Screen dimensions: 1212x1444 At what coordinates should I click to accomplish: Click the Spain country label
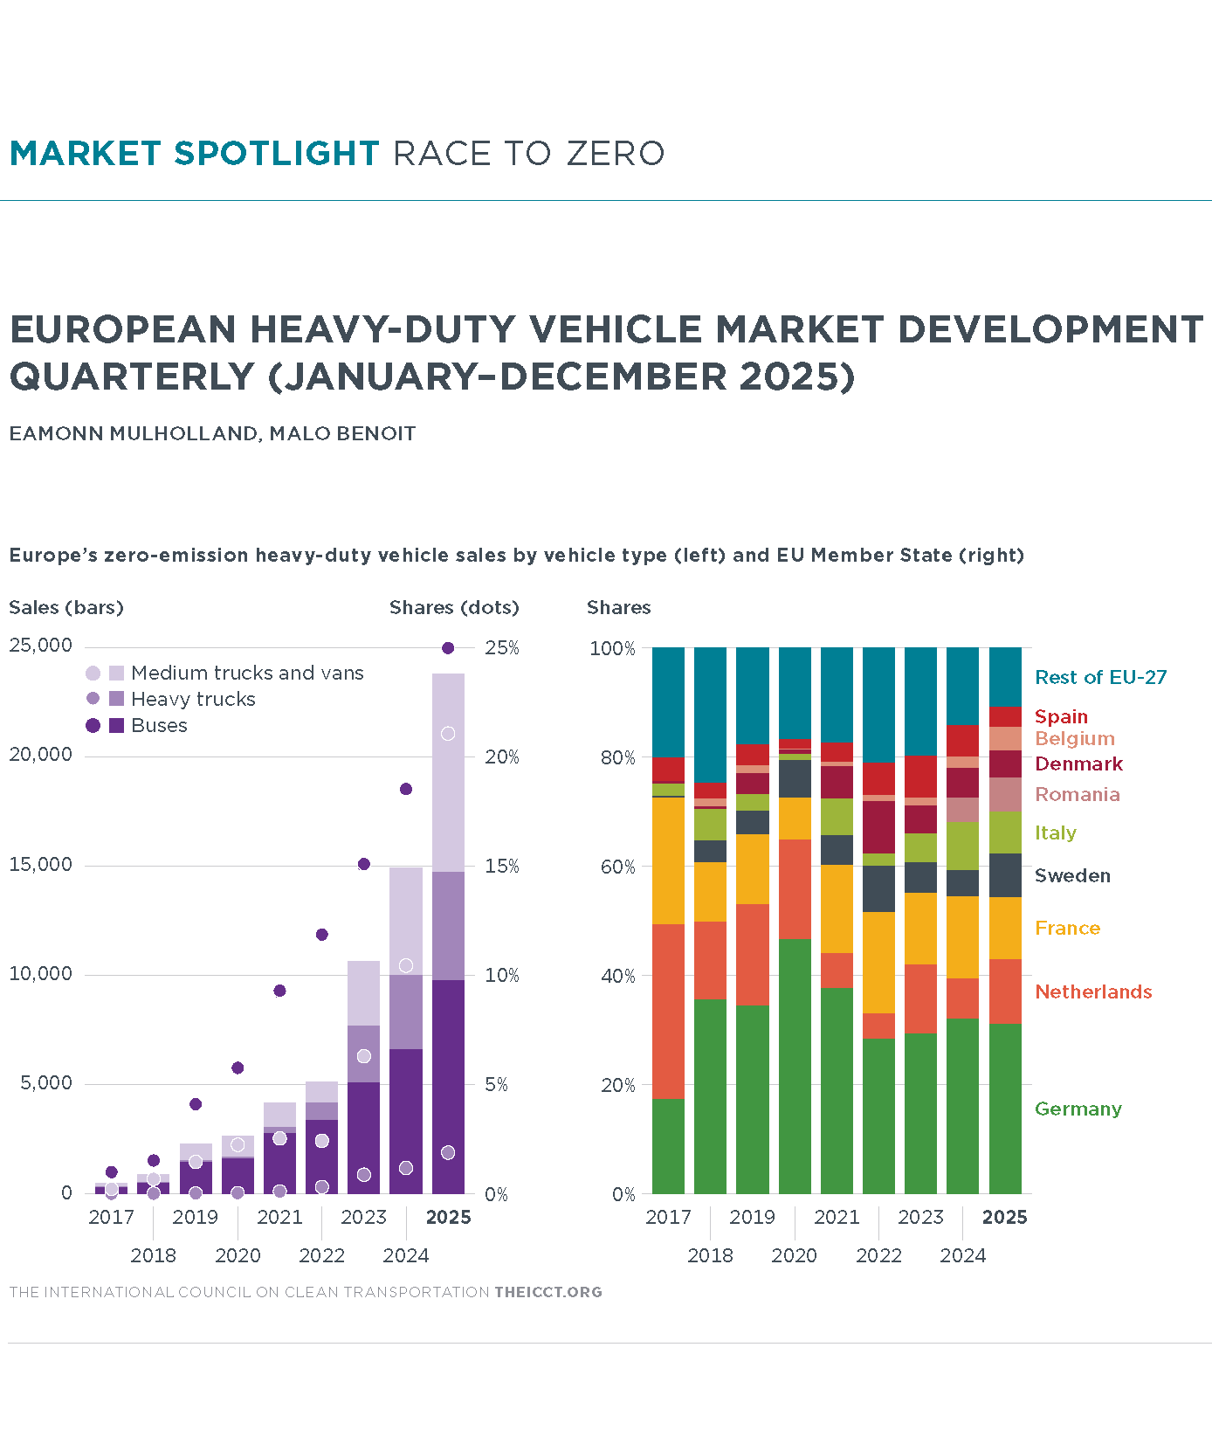click(x=1061, y=716)
